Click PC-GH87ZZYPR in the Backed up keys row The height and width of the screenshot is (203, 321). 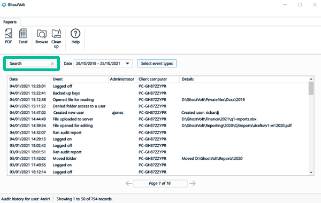[152, 93]
